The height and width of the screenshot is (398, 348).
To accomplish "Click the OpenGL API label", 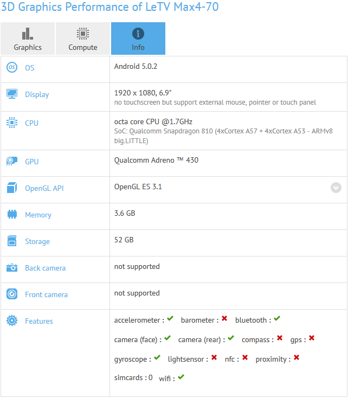I will 44,188.
